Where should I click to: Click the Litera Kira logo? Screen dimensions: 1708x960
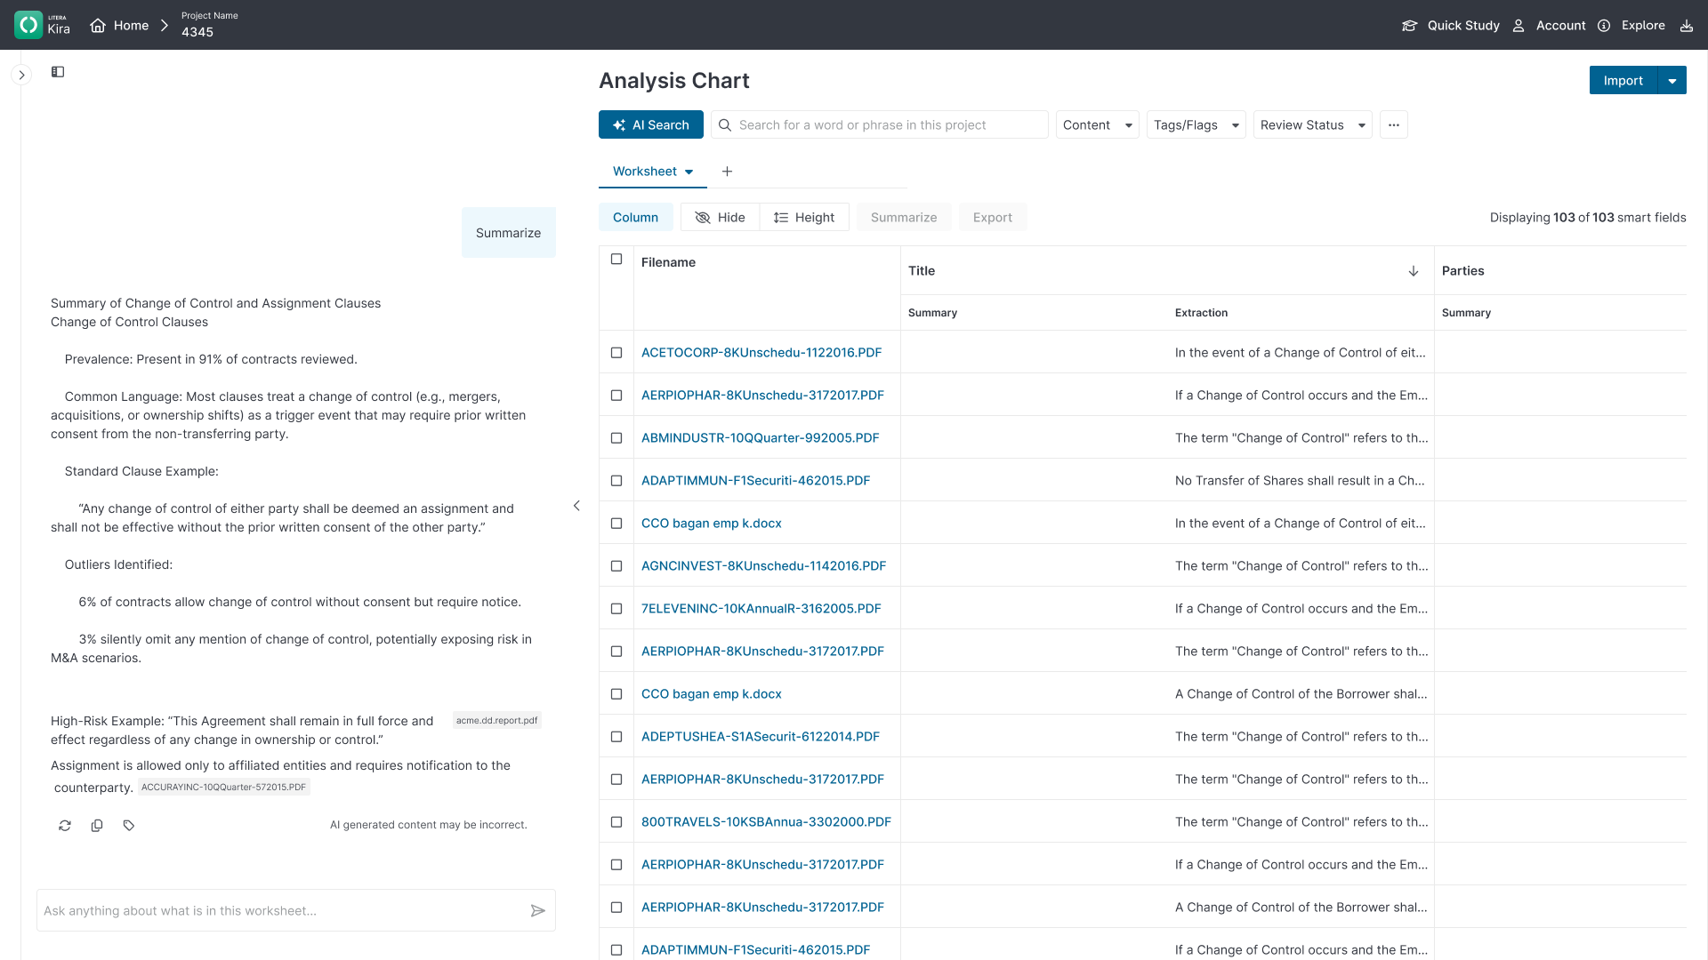43,25
